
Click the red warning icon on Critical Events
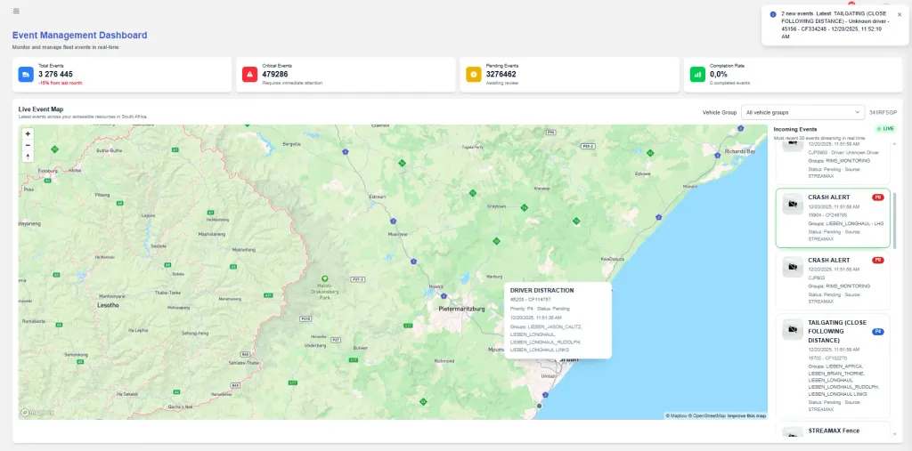(249, 75)
